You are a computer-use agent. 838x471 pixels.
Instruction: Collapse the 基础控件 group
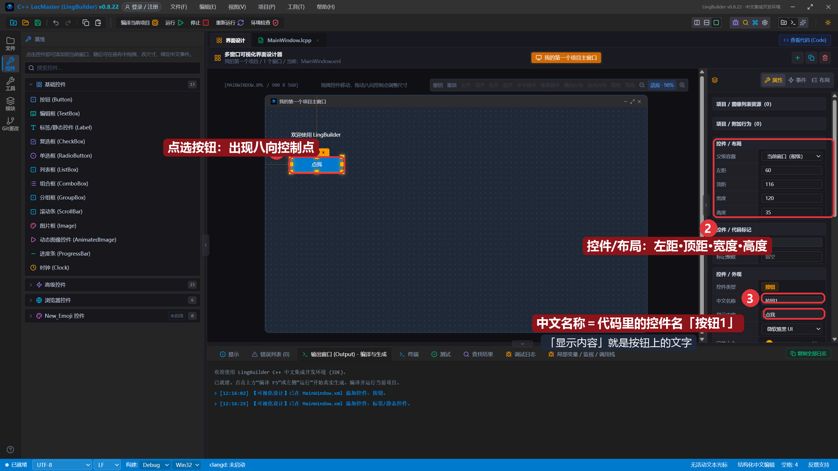click(113, 85)
